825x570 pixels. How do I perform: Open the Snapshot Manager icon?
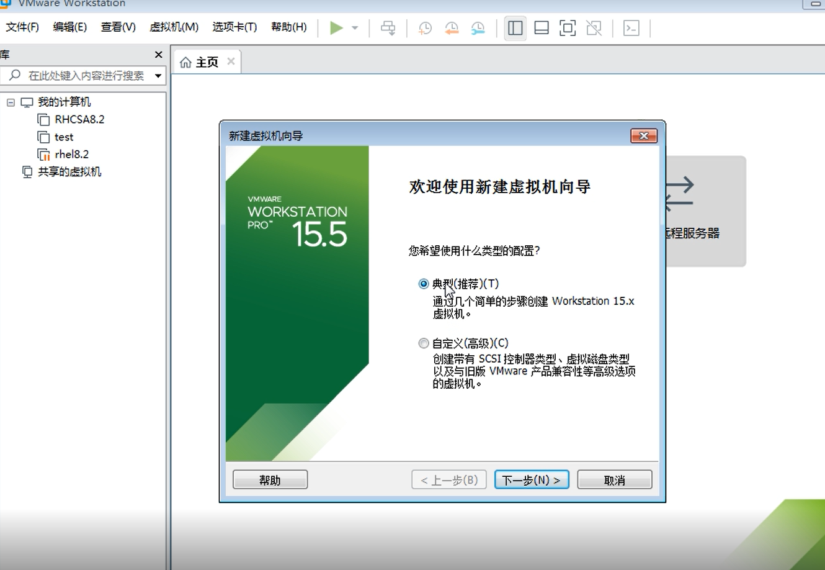478,28
